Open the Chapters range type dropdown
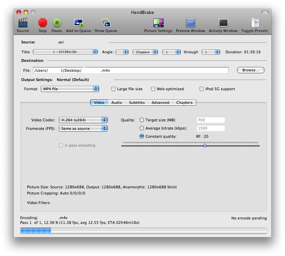This screenshot has width=285, height=256. [x=145, y=52]
